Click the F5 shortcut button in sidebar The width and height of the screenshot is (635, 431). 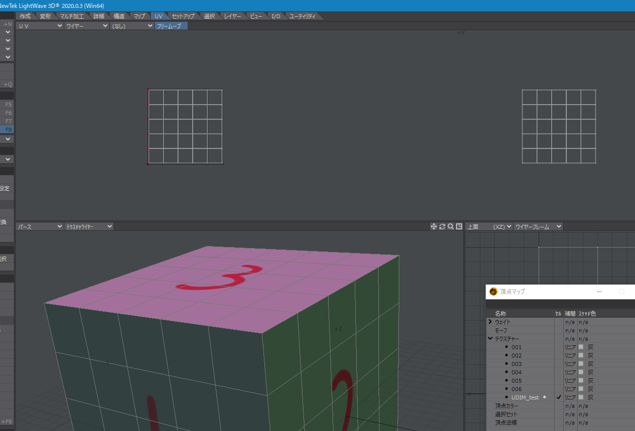(x=7, y=105)
